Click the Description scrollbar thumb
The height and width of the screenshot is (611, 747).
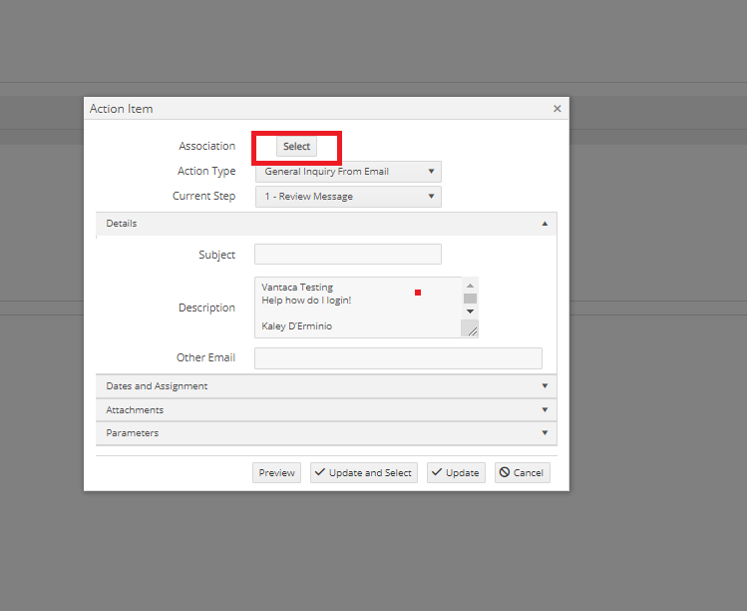[x=470, y=299]
